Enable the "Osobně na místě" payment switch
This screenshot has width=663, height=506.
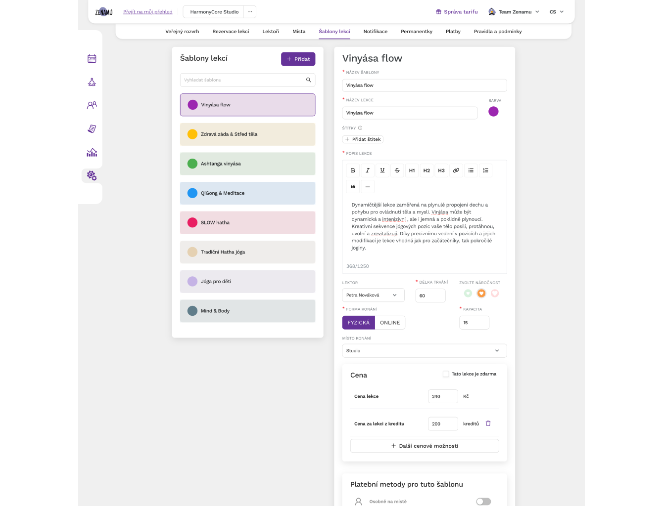click(x=483, y=502)
